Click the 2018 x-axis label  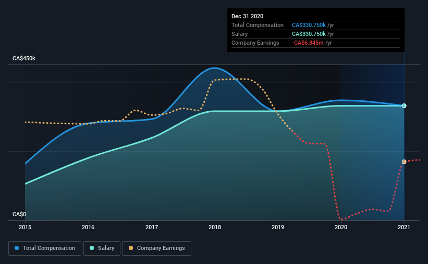[x=215, y=227]
